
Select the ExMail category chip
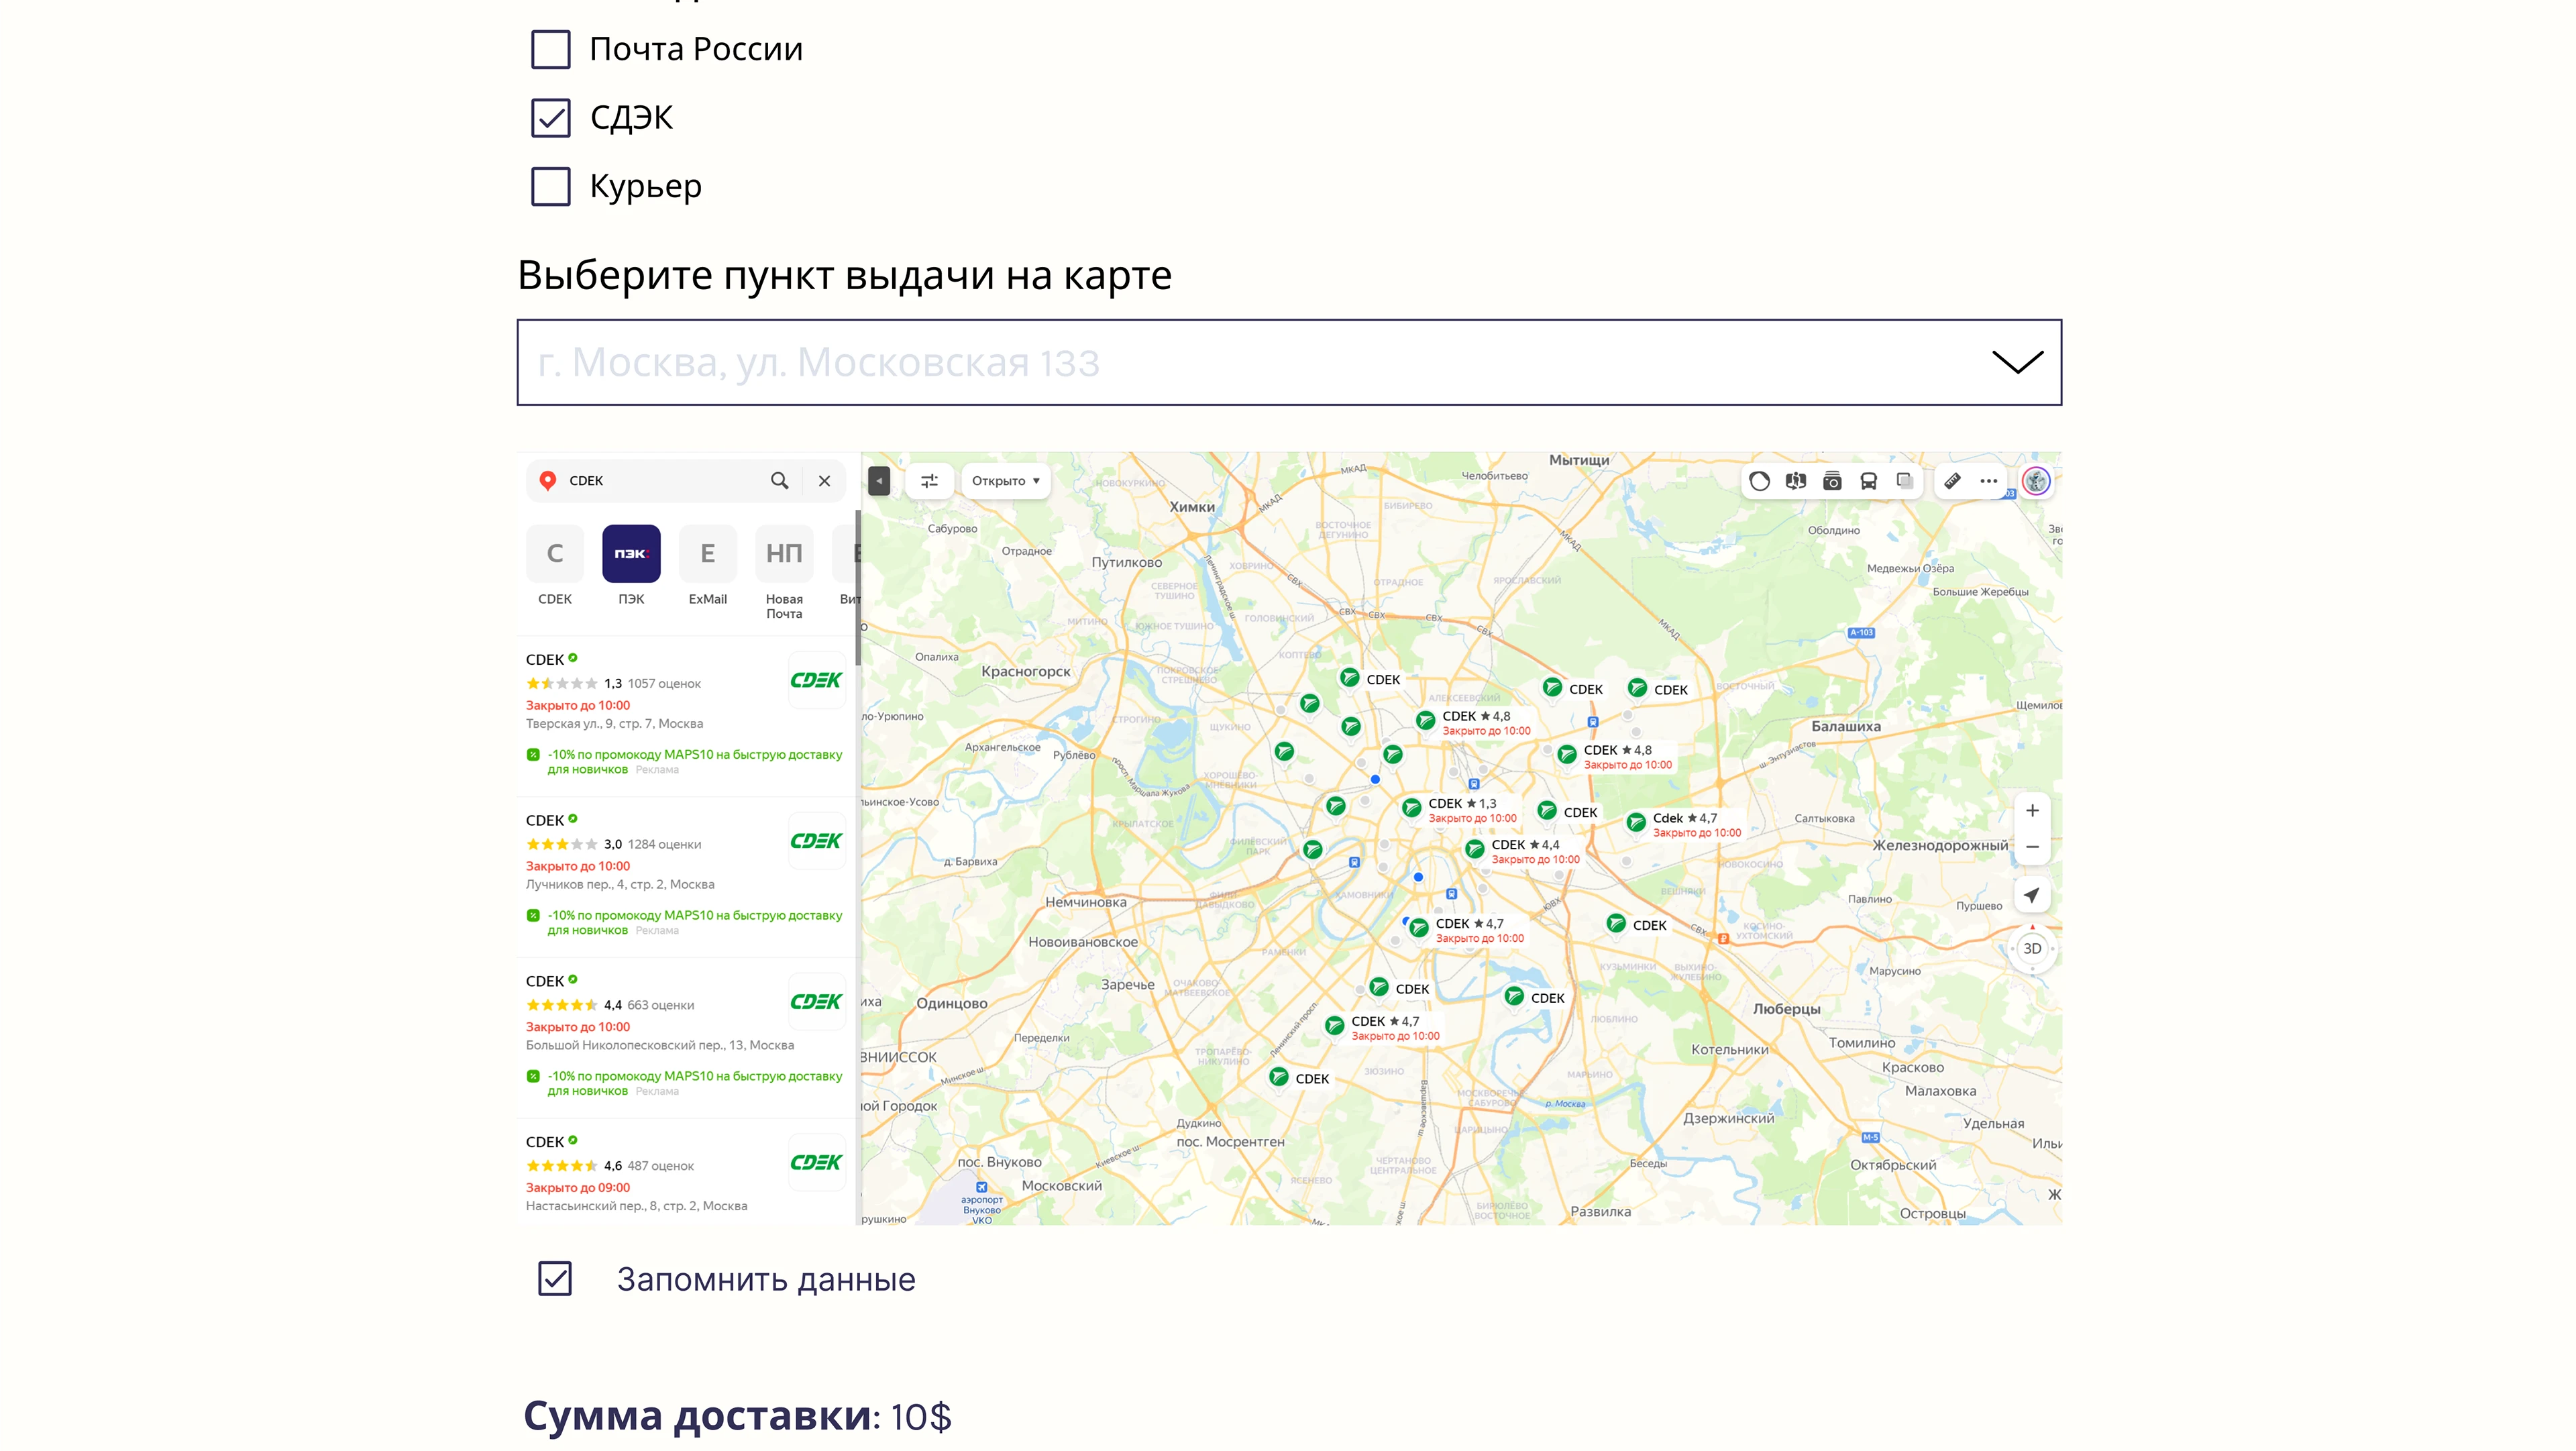click(707, 566)
